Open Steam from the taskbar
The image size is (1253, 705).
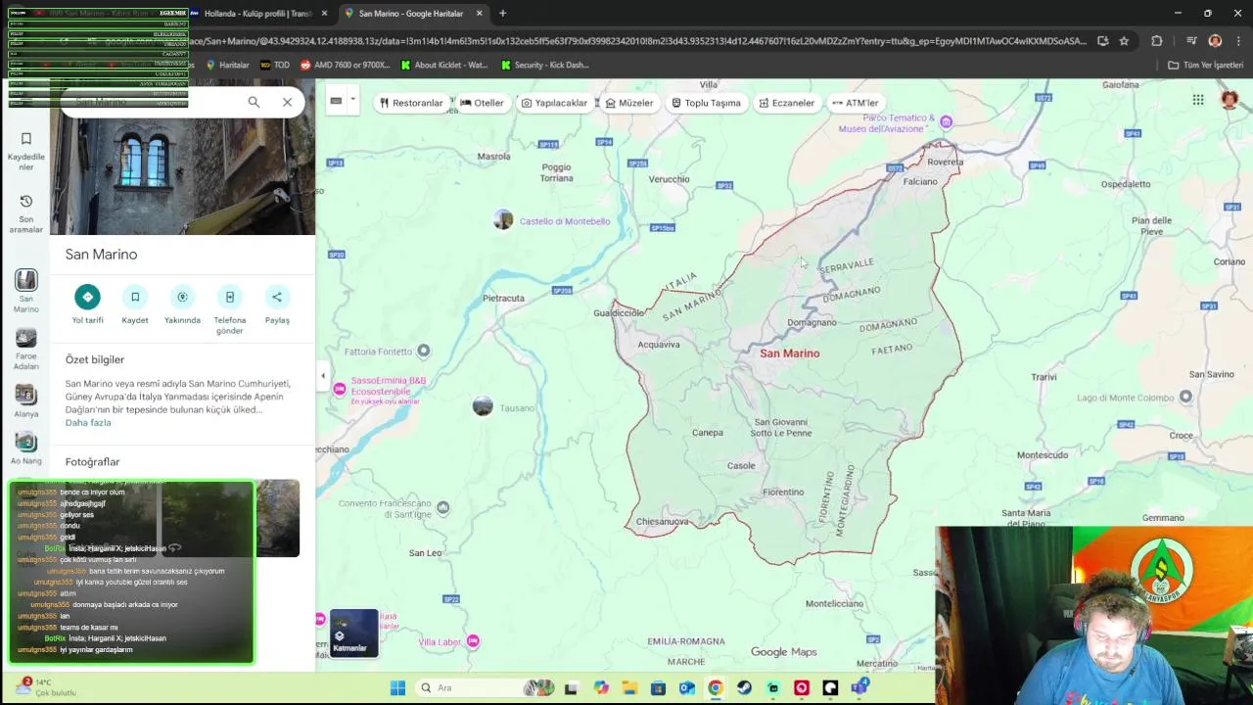[744, 688]
